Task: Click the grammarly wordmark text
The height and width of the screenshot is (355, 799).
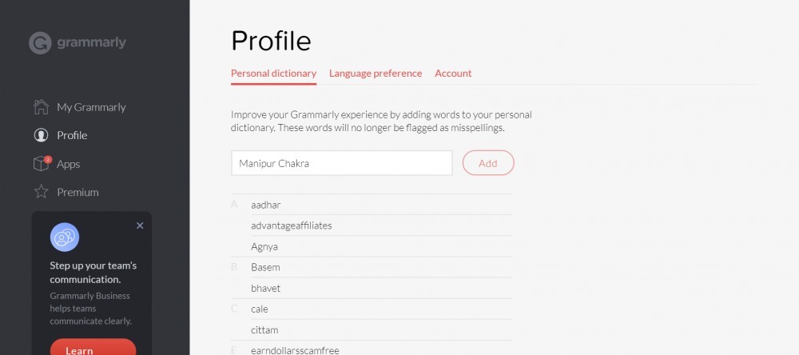Action: [x=92, y=42]
